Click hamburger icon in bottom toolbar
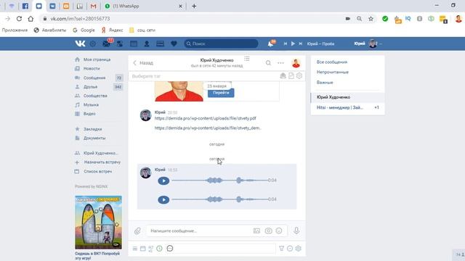 135,249
